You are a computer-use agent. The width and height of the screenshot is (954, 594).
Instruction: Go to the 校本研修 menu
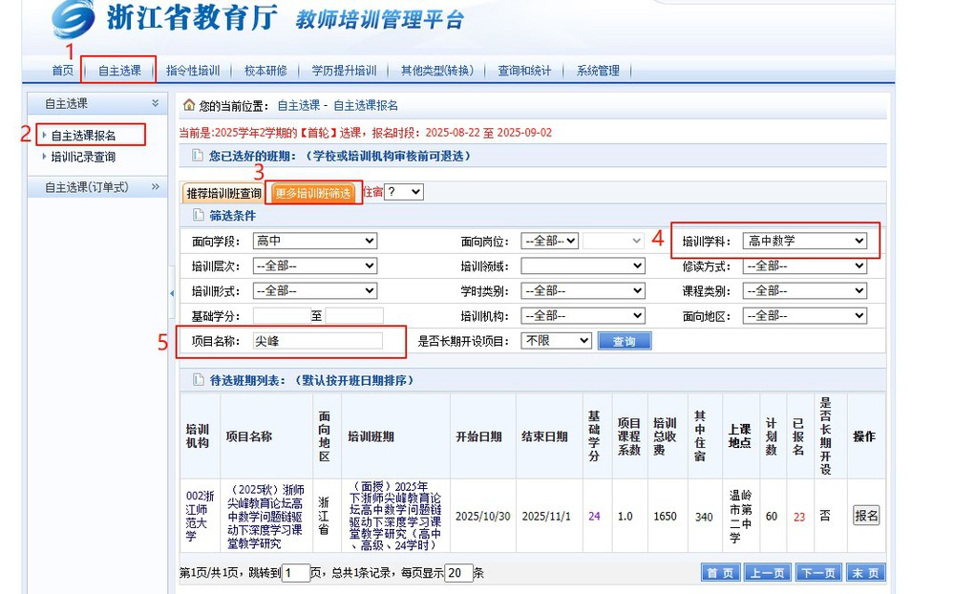[x=265, y=71]
